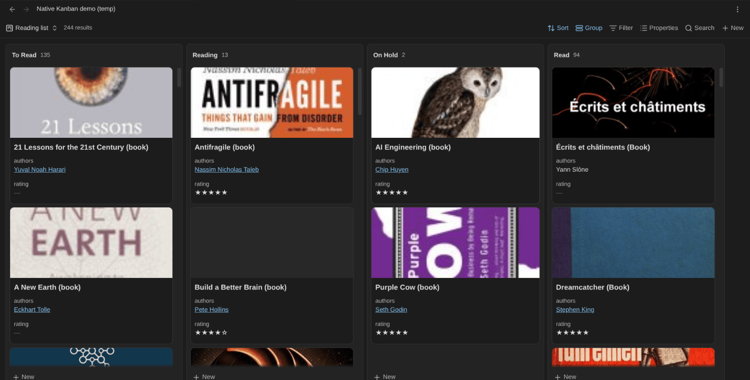The width and height of the screenshot is (750, 380).
Task: Click the A New Earth cover image
Action: [91, 243]
